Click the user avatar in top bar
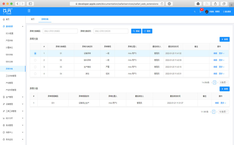This screenshot has height=145, width=234. 207,11
